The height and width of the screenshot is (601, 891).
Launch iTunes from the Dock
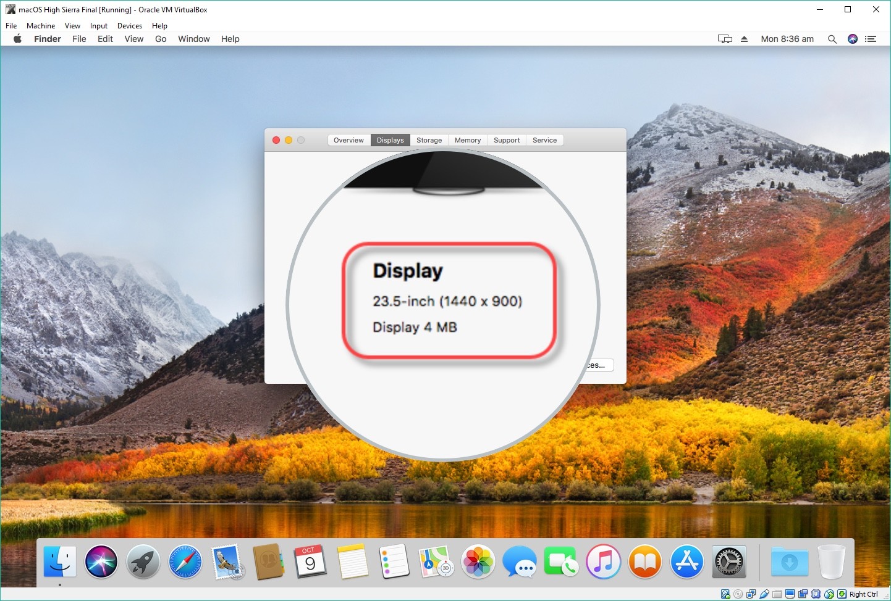(x=603, y=562)
